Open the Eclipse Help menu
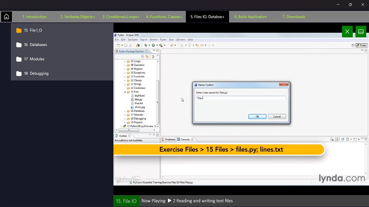Viewport: 369px width, 207px height. coord(190,39)
